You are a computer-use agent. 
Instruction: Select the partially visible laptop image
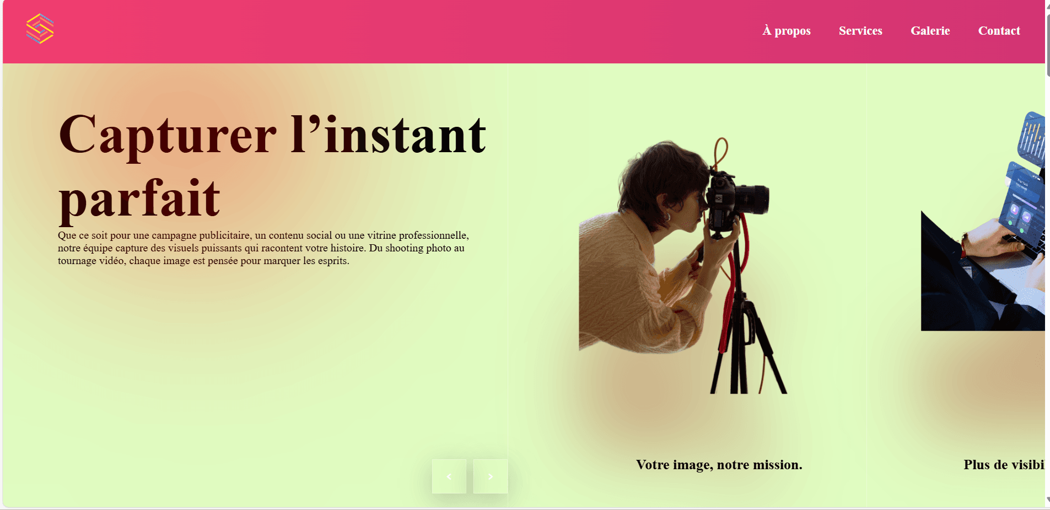[983, 221]
